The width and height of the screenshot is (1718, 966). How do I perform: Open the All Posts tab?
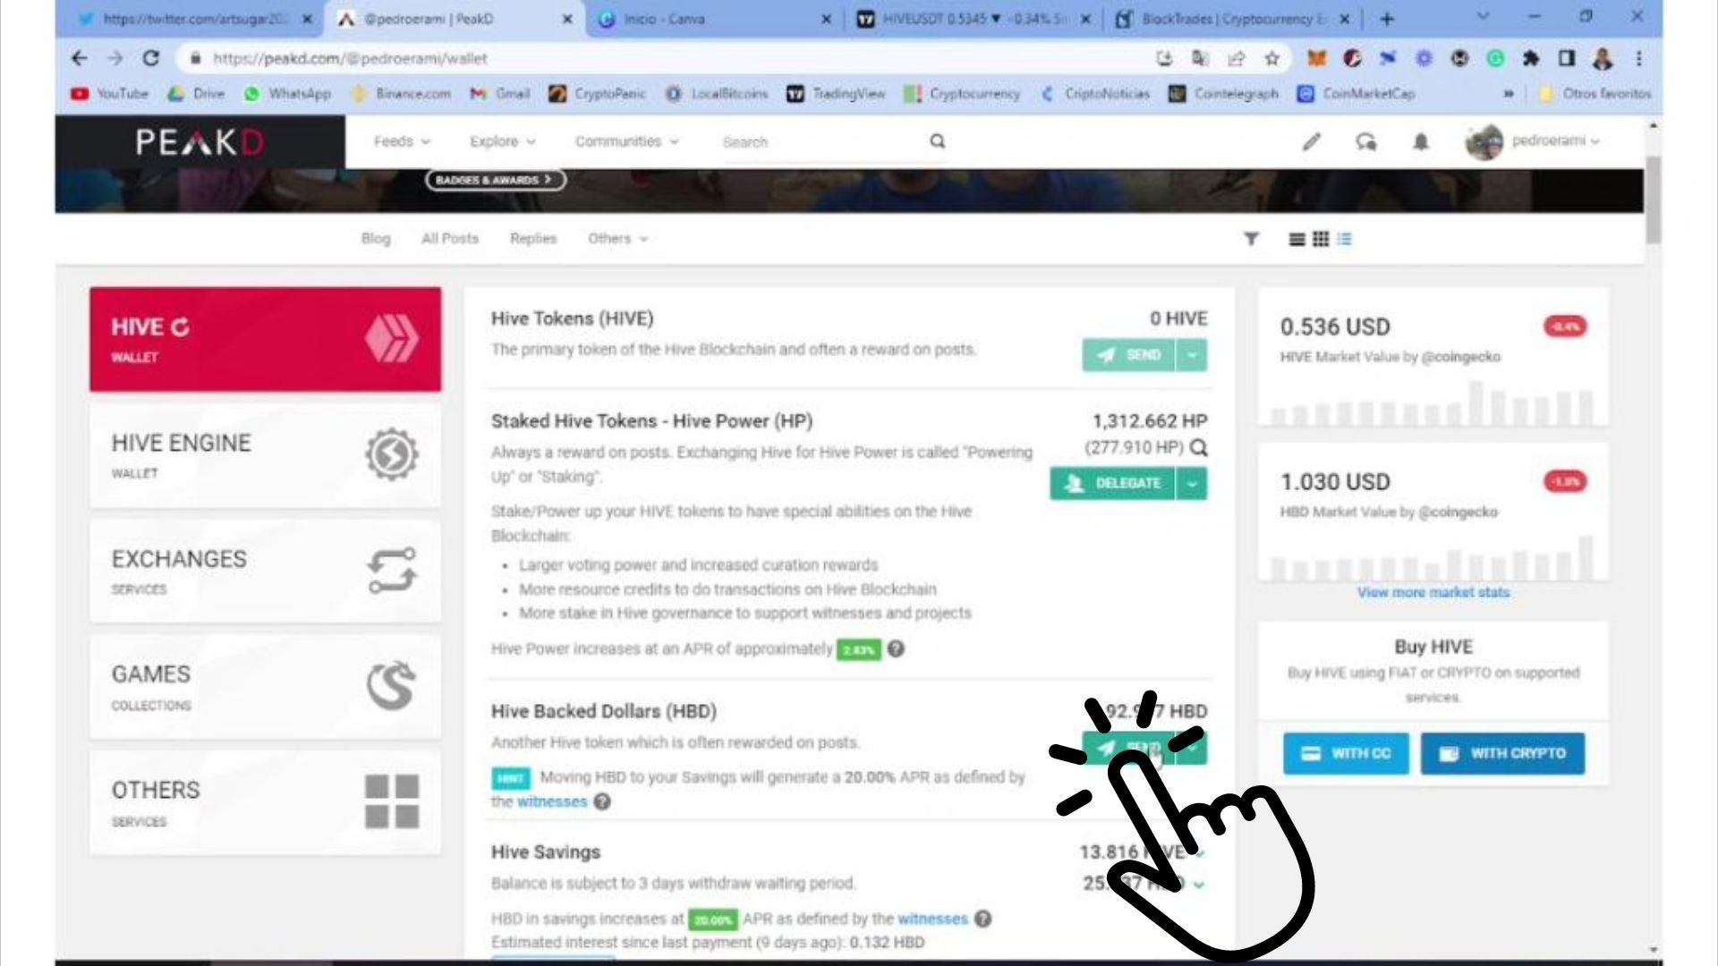tap(450, 239)
